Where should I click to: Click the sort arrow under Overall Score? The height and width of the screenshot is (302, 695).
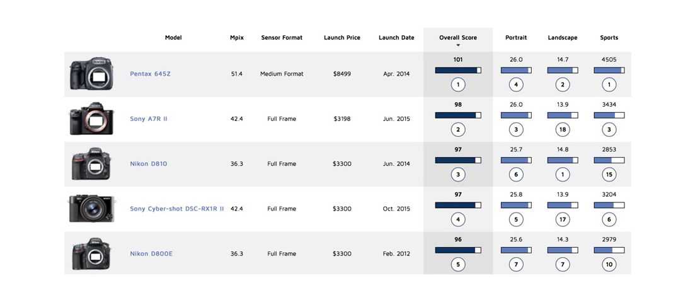[458, 45]
